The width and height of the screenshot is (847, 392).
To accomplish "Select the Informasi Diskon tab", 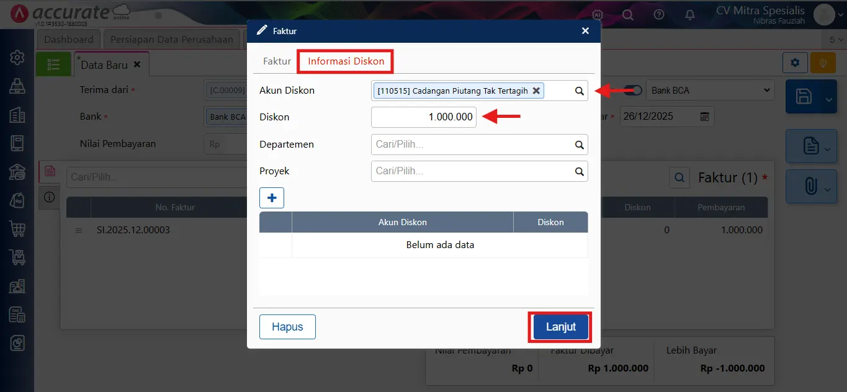I will pyautogui.click(x=346, y=61).
